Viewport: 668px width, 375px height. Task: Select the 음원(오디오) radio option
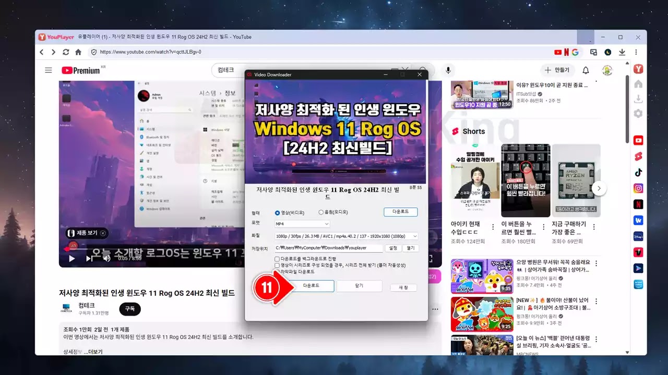coord(333,213)
